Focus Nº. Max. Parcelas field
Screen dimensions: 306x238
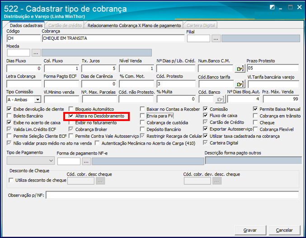pos(99,99)
